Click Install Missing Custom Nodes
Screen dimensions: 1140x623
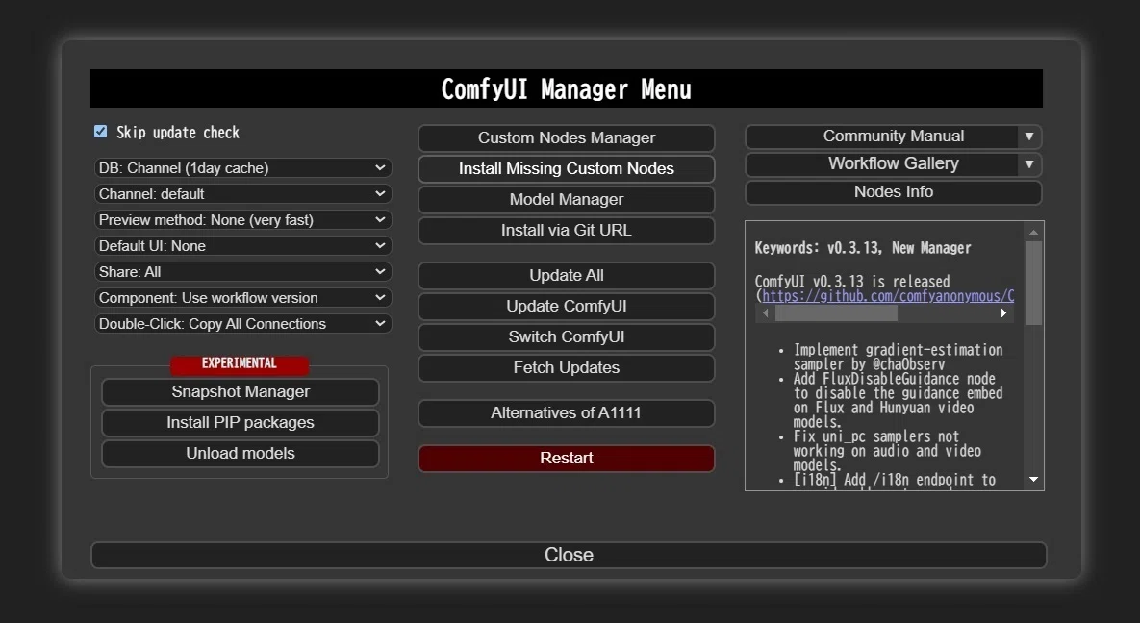[x=567, y=168]
